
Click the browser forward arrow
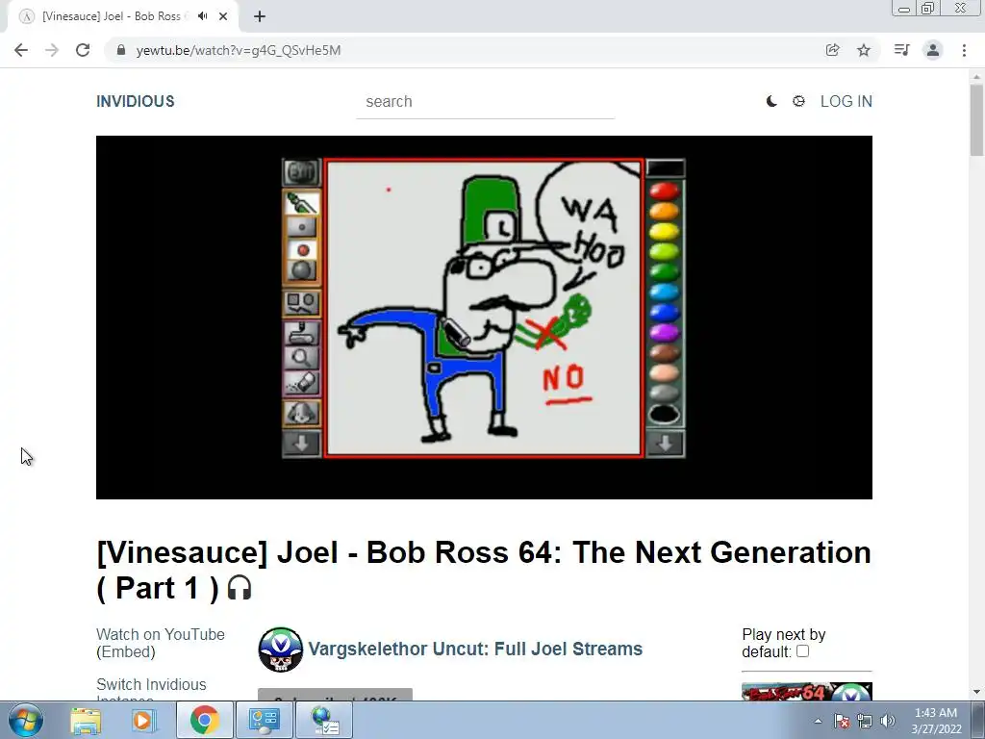pos(52,50)
